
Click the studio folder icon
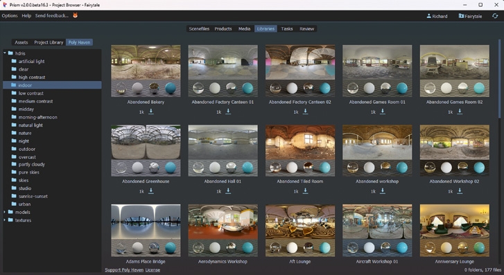14,188
